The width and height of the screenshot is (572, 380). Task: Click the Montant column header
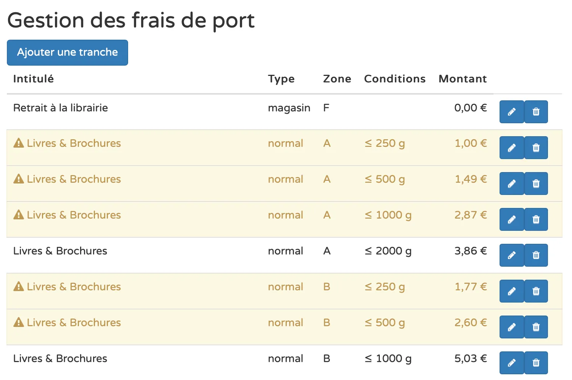coord(463,79)
